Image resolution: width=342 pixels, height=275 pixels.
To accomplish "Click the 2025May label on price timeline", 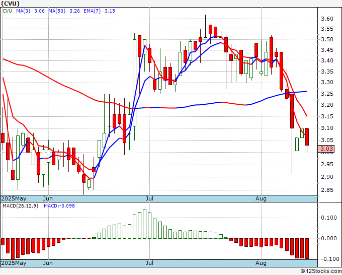I will pos(14,198).
